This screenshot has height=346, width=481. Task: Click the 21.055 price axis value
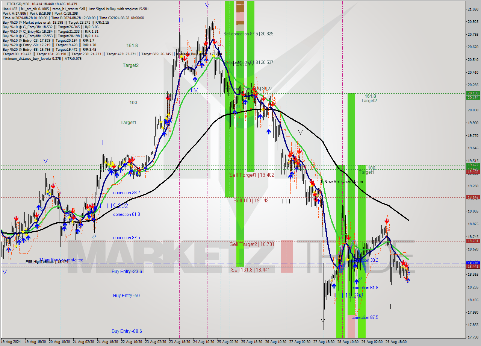tap(473, 9)
